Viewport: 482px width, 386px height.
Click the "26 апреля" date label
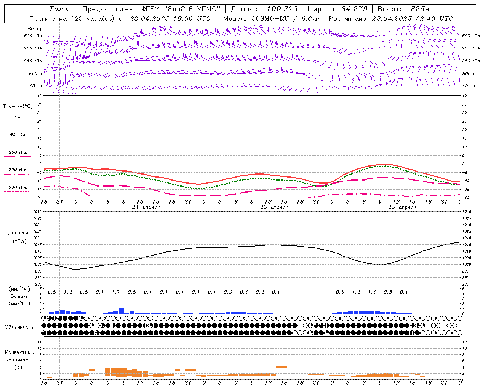[403, 207]
